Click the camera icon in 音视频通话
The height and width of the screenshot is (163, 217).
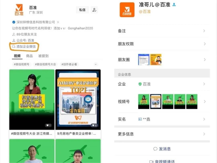coord(152,161)
